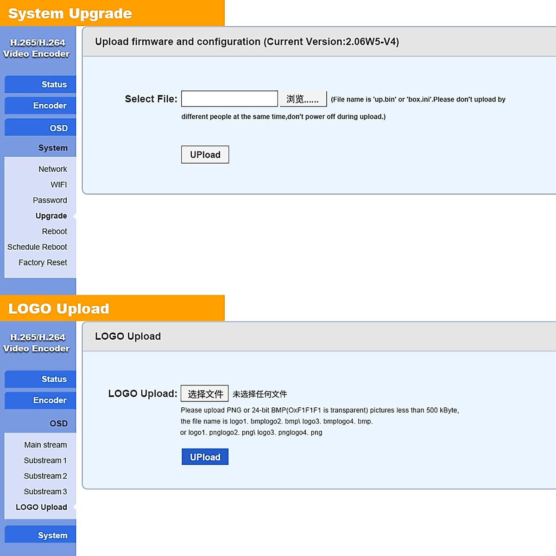This screenshot has width=556, height=556.
Task: Click the white UPload button for firmware
Action: [x=205, y=155]
